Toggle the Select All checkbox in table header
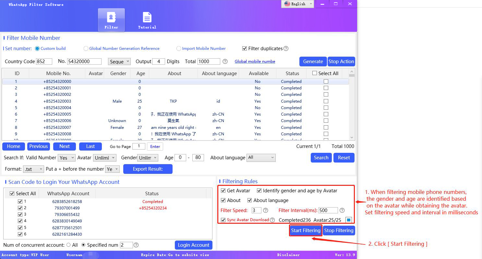The image size is (482, 259). [315, 73]
